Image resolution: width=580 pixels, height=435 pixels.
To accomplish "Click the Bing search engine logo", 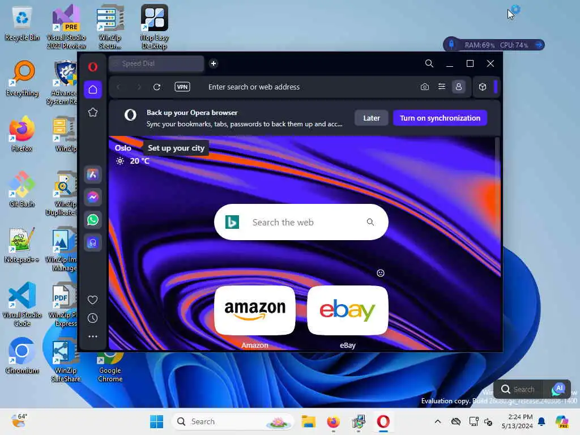I will (232, 222).
